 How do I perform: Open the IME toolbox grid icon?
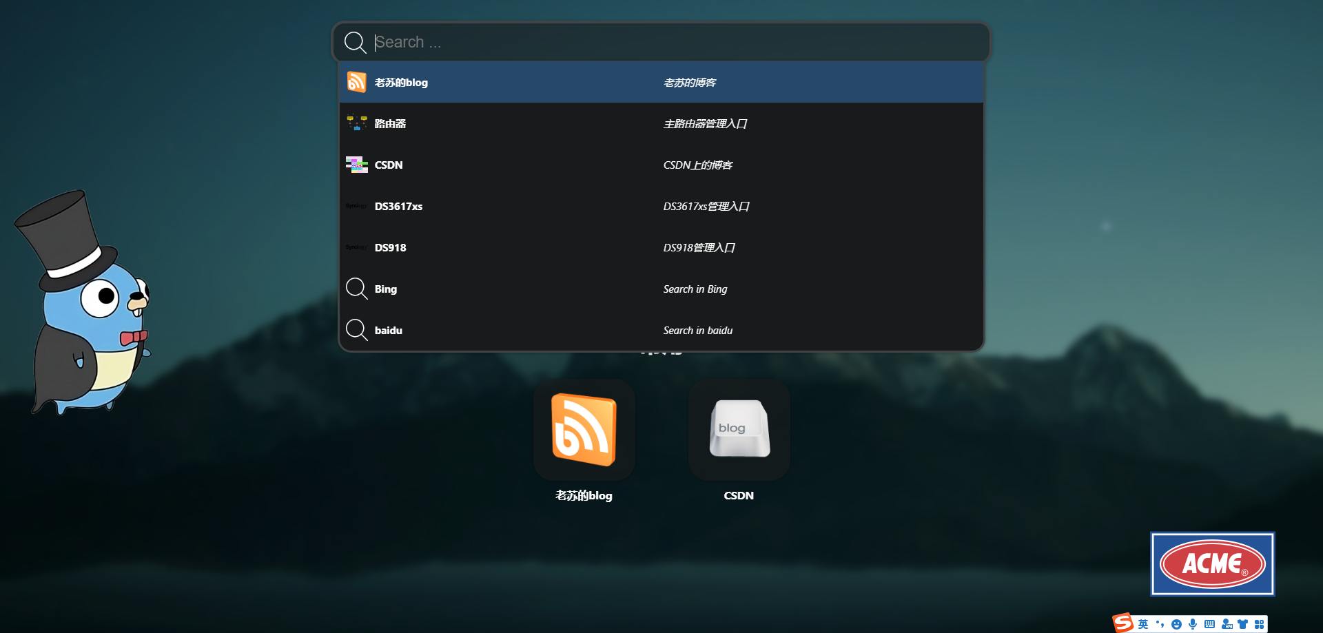click(x=1260, y=624)
